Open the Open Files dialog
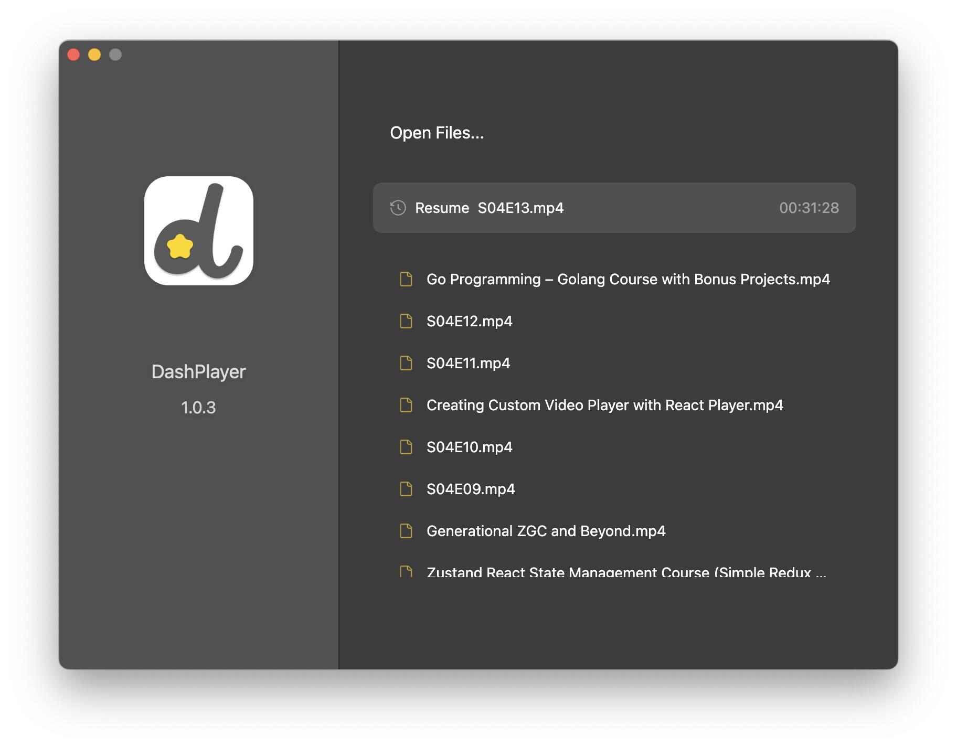The width and height of the screenshot is (957, 747). tap(437, 132)
